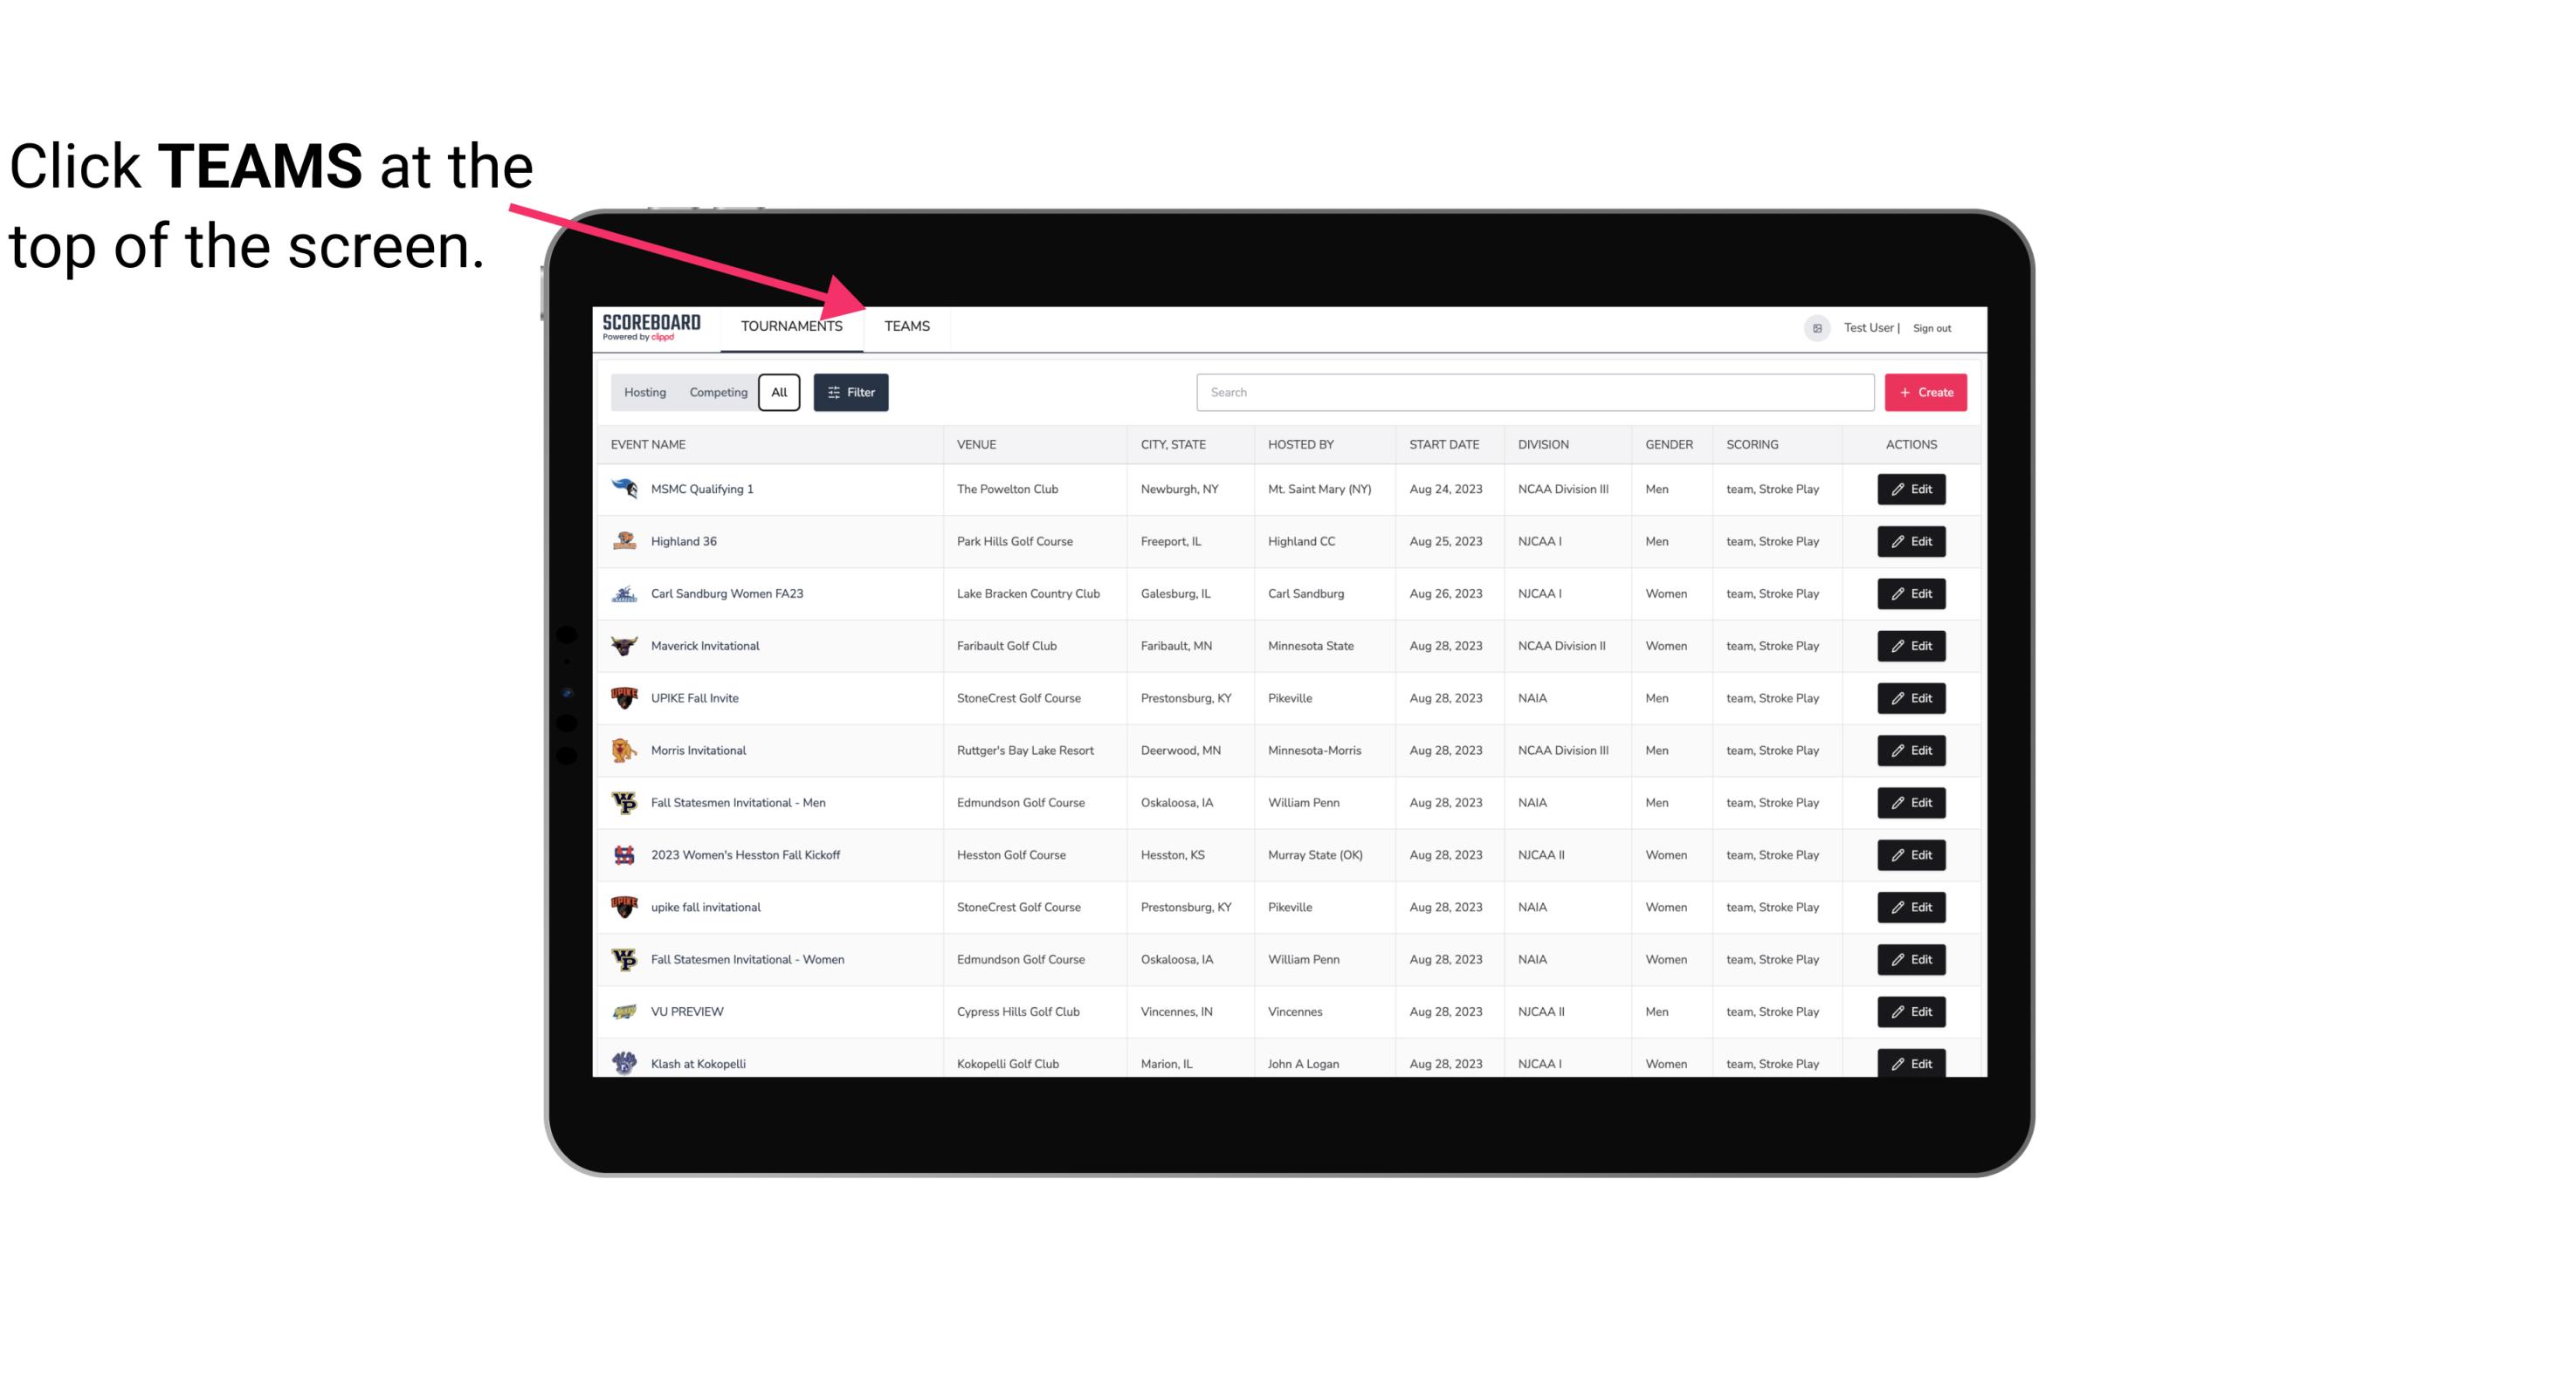Click the SCOREBOARD logo icon
The width and height of the screenshot is (2576, 1385).
[x=651, y=326]
